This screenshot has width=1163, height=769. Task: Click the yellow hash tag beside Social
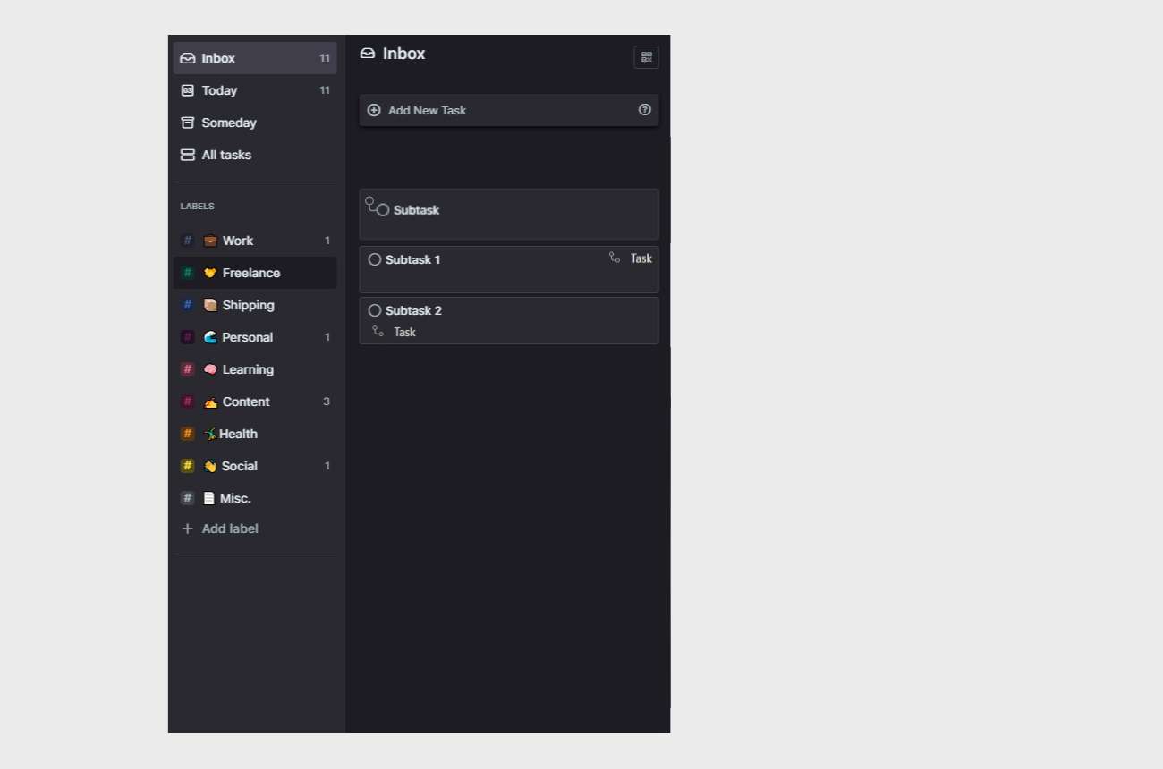click(x=187, y=466)
